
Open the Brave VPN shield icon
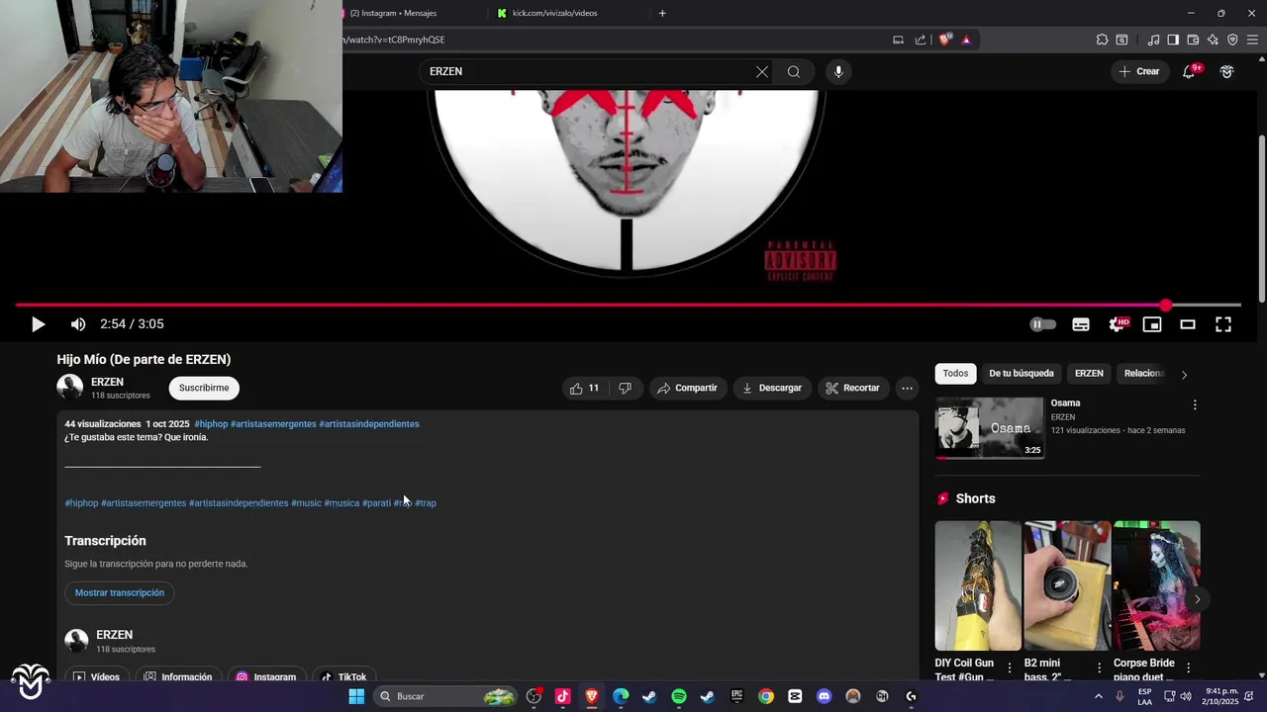[x=1232, y=40]
